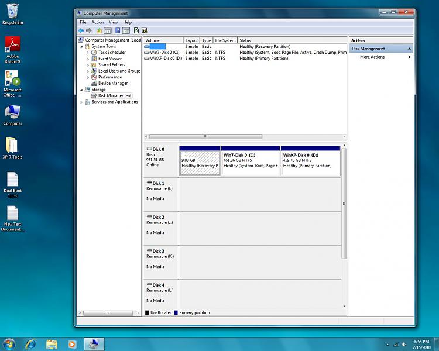Collapse the Disk Management actions section arrow
The width and height of the screenshot is (439, 351).
point(409,49)
